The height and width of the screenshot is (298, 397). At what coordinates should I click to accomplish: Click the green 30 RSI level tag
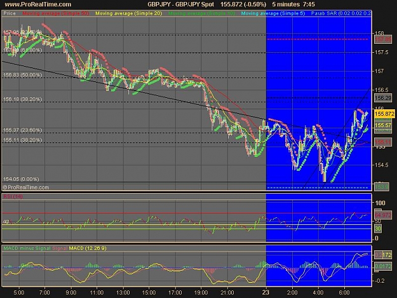click(x=378, y=229)
